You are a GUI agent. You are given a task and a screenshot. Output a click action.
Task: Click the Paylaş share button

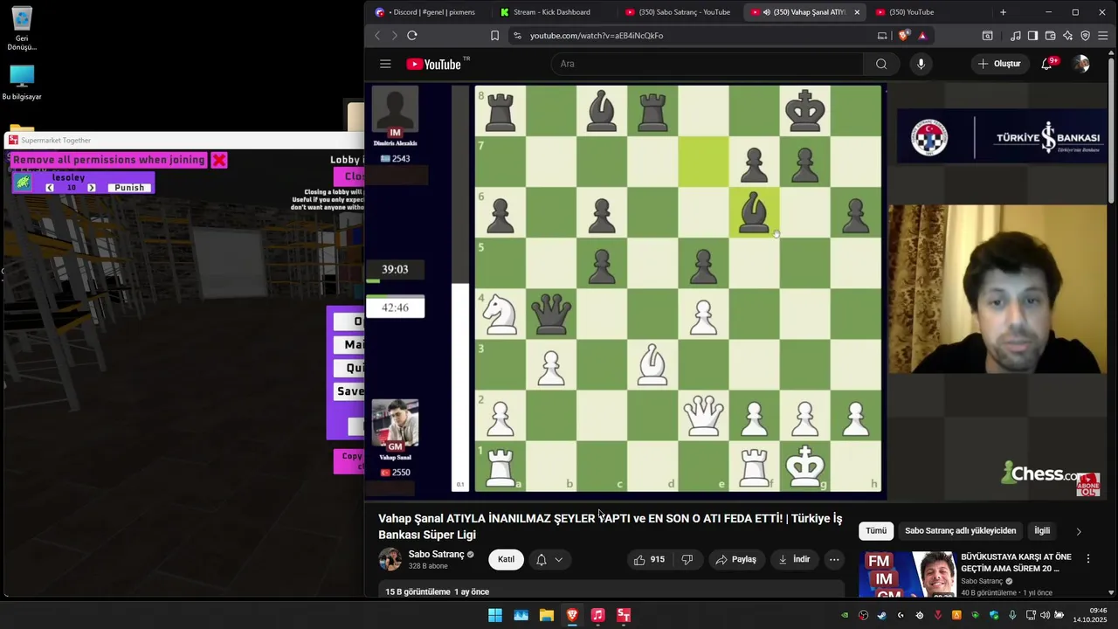735,559
